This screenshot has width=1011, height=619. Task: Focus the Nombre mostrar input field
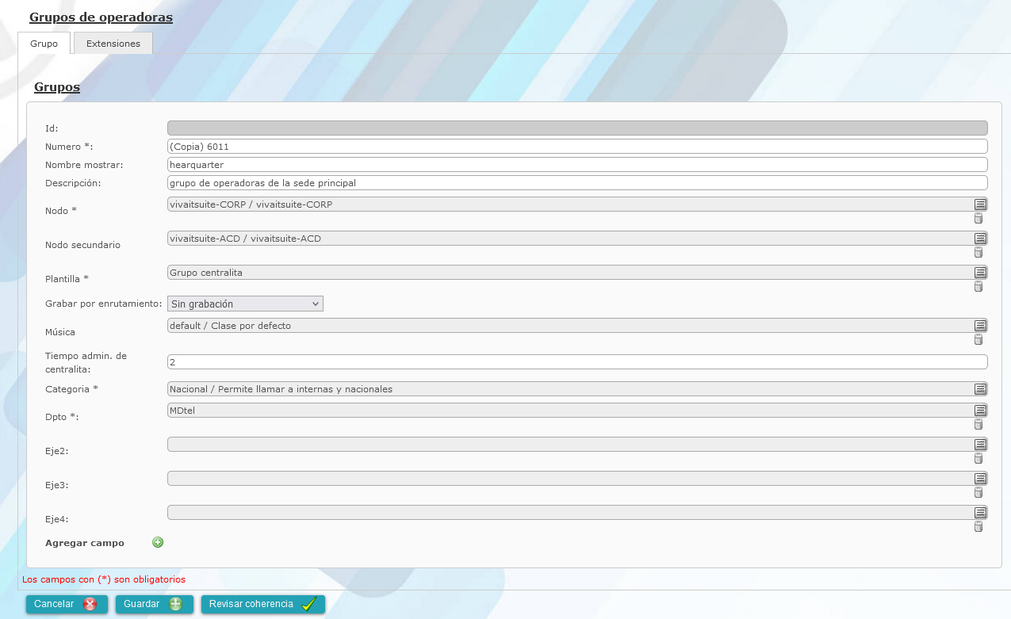pos(577,165)
